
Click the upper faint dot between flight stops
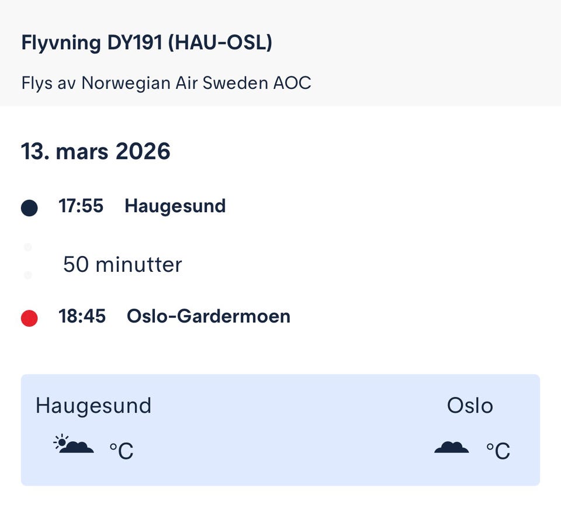pyautogui.click(x=27, y=247)
